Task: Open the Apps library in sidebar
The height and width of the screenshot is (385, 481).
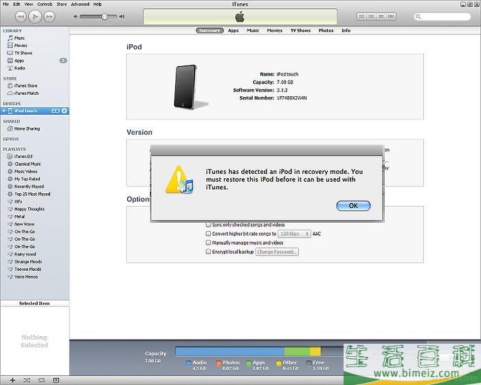Action: click(x=19, y=60)
